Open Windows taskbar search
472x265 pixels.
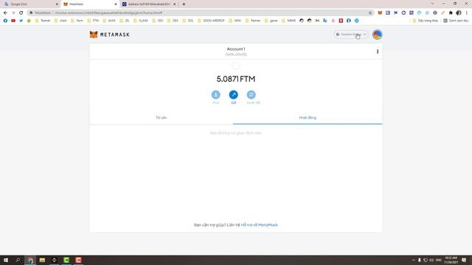[x=18, y=260]
